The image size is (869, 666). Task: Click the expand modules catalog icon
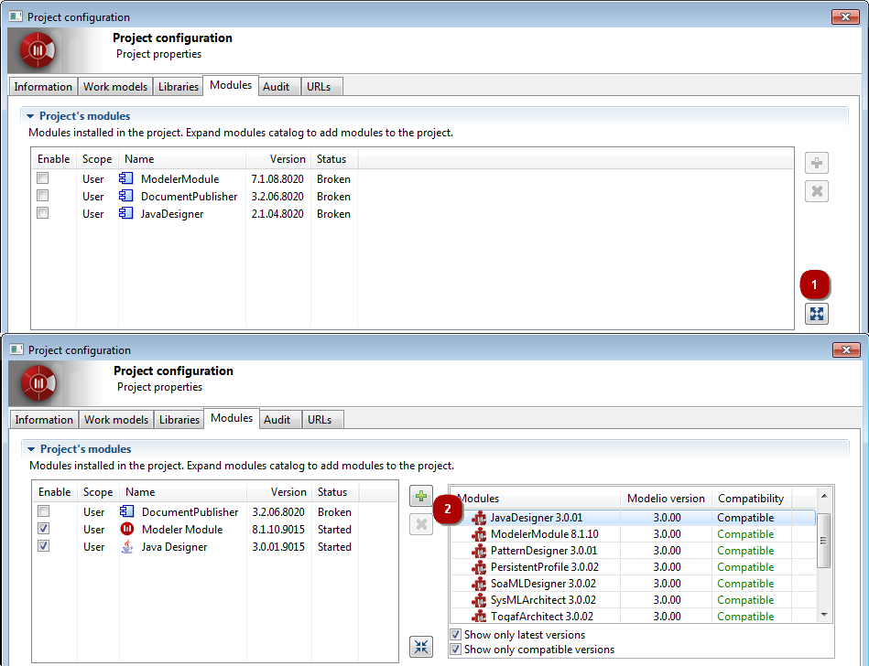tap(816, 314)
